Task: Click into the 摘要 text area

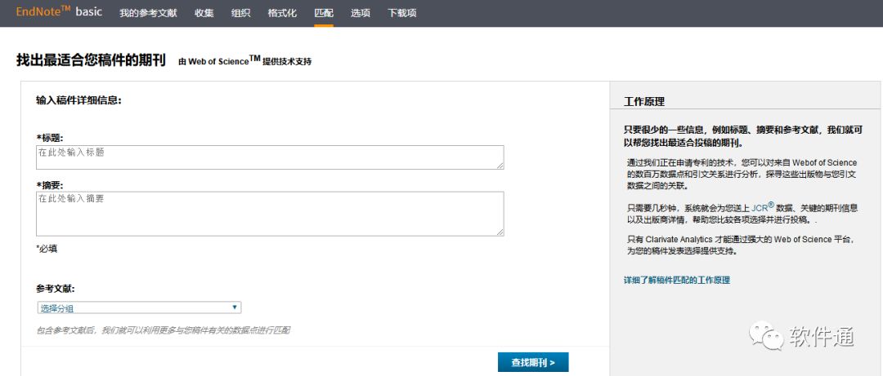Action: (270, 214)
